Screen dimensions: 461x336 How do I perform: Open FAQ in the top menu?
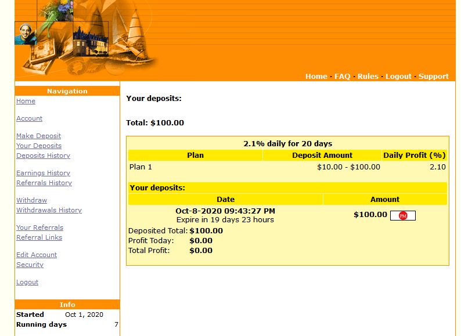tap(342, 77)
